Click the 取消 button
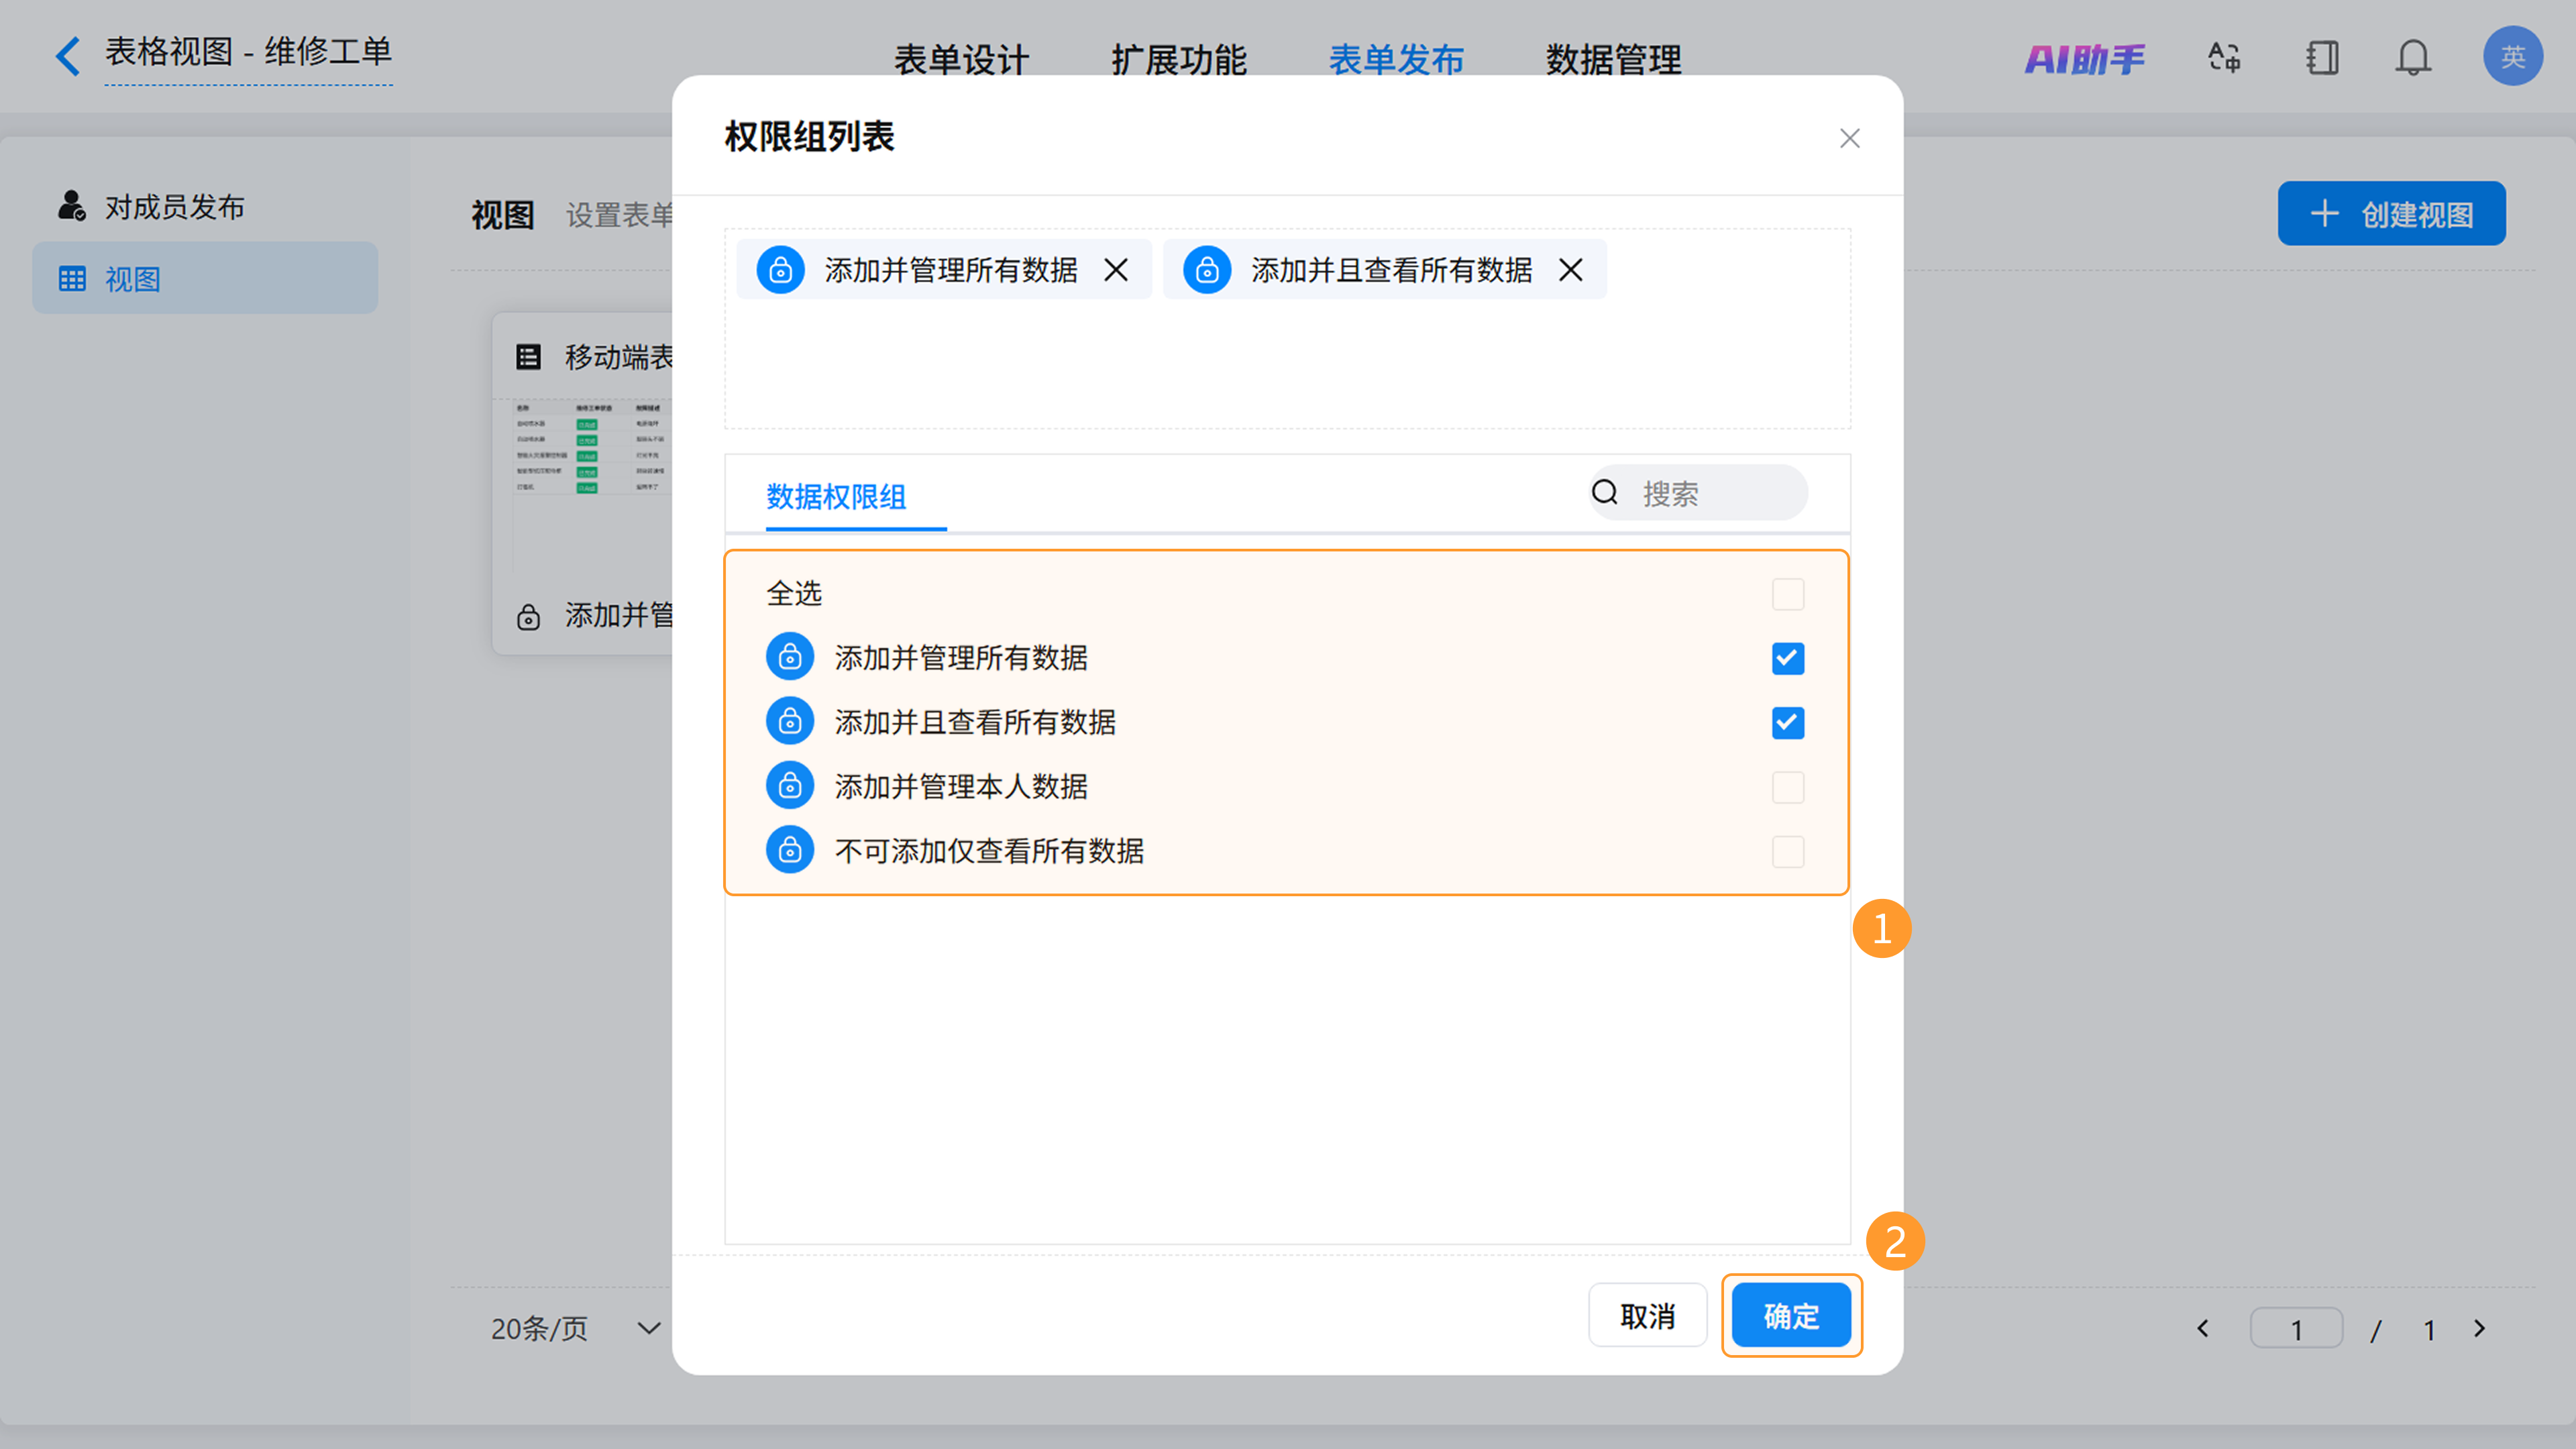The height and width of the screenshot is (1449, 2576). tap(1647, 1315)
